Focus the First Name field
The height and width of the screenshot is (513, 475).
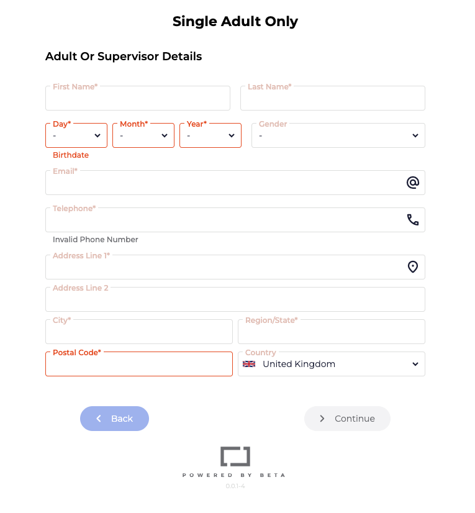tap(138, 99)
